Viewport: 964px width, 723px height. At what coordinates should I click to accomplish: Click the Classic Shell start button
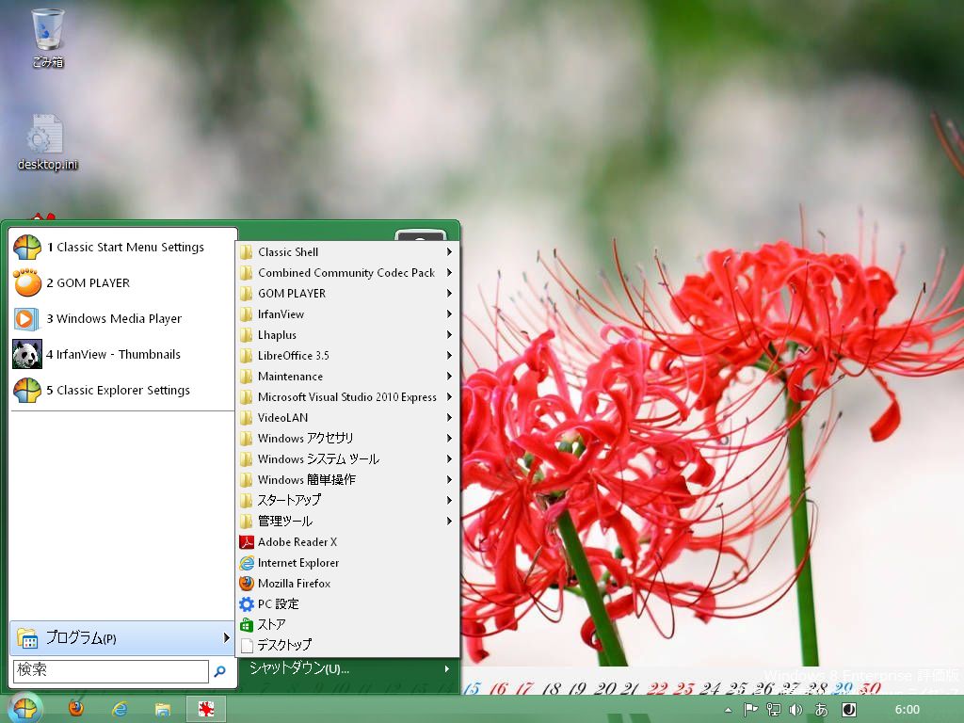25,709
